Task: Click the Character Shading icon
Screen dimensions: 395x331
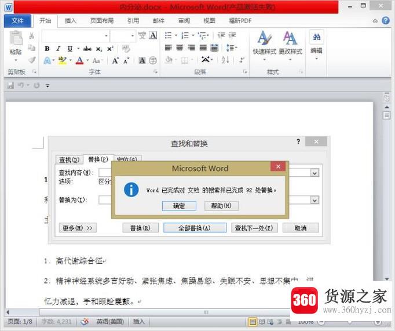Action: click(x=142, y=60)
